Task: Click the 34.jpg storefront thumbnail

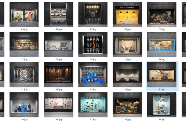Action: 162,104
